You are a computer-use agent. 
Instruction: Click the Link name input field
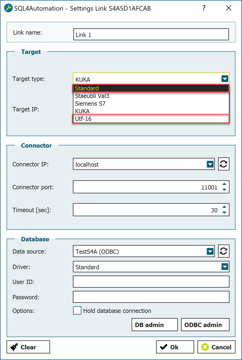[x=151, y=35]
